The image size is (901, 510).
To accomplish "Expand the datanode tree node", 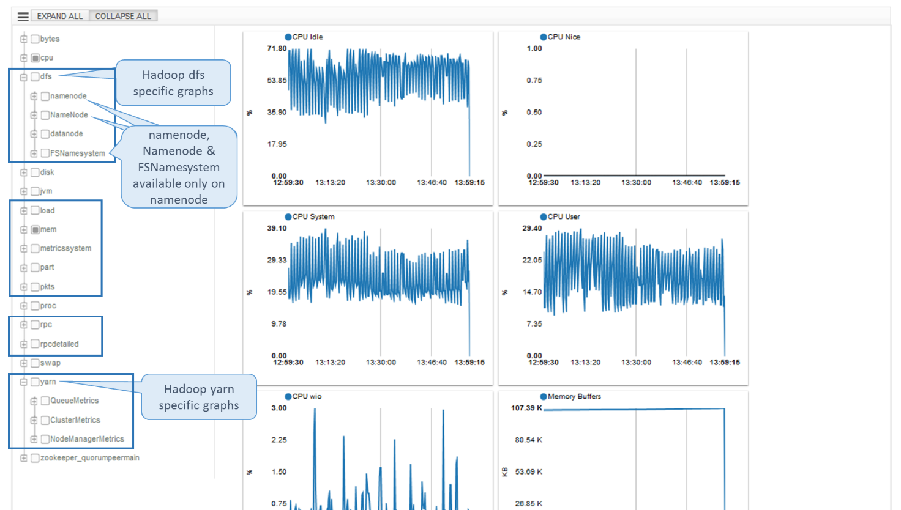I will pyautogui.click(x=34, y=135).
